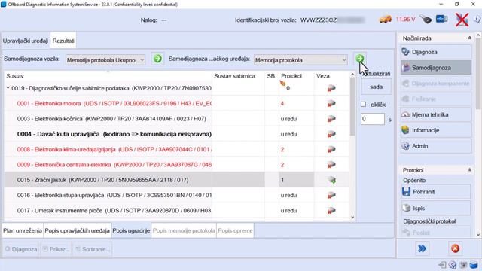Open the Dijagnoza operating mode

pyautogui.click(x=436, y=52)
